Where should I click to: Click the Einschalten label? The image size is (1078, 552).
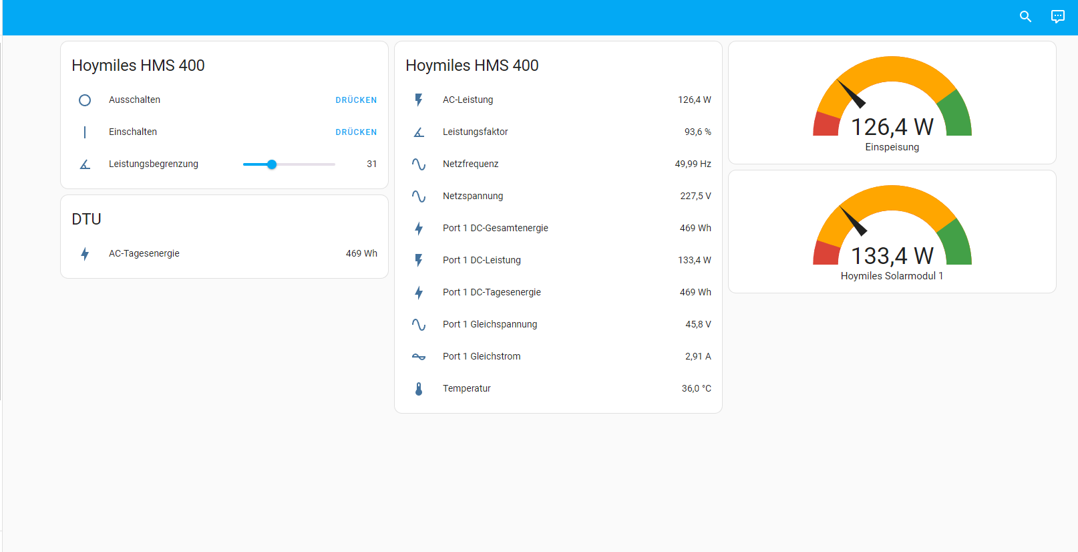(x=133, y=132)
